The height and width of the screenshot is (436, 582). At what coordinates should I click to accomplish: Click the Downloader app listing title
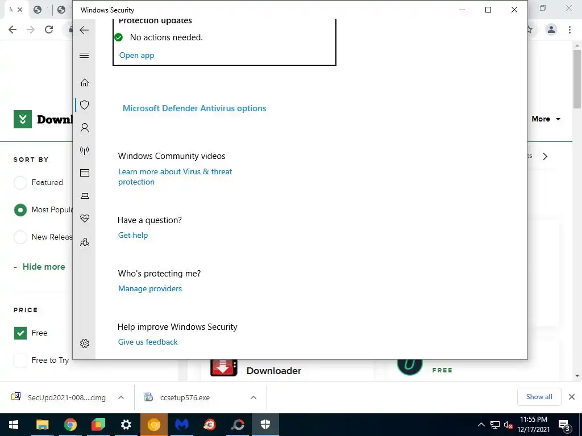click(x=274, y=371)
